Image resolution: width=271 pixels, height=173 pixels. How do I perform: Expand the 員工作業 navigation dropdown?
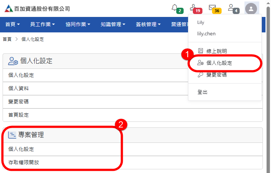tap(42, 24)
